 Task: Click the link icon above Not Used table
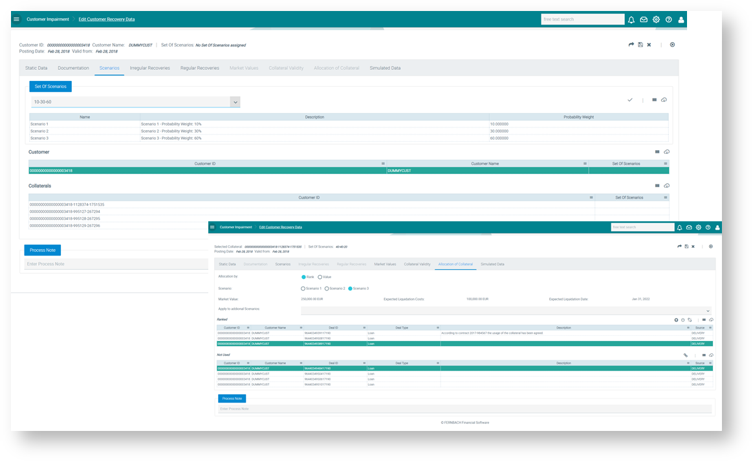686,355
